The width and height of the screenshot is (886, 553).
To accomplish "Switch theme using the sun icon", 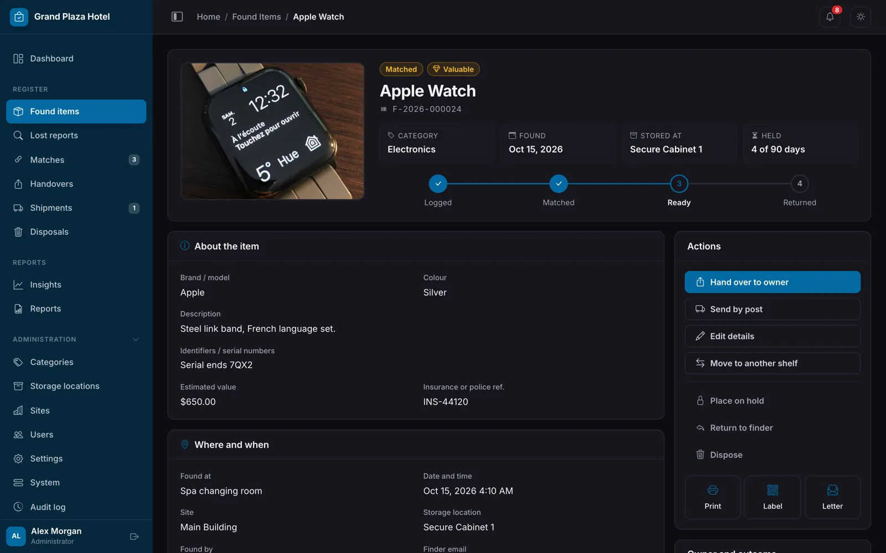I will (x=861, y=17).
